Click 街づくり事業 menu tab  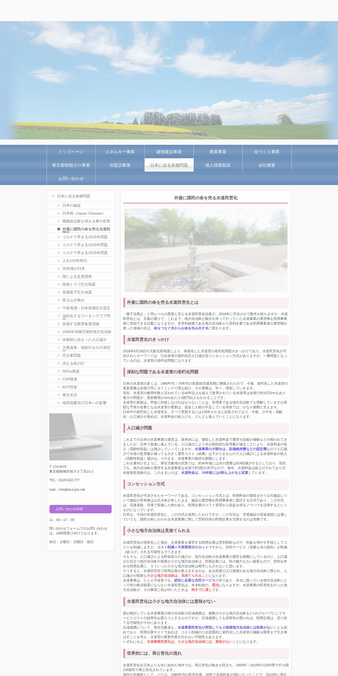[x=267, y=152]
